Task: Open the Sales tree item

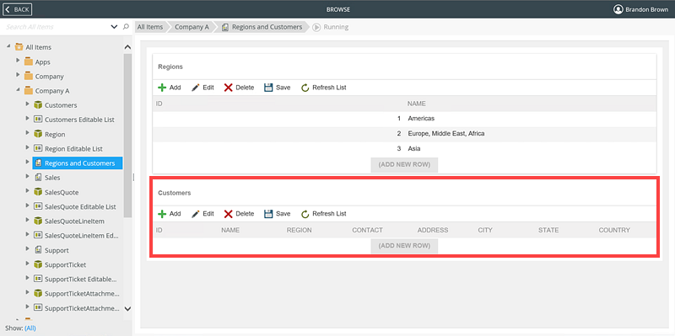Action: 52,178
